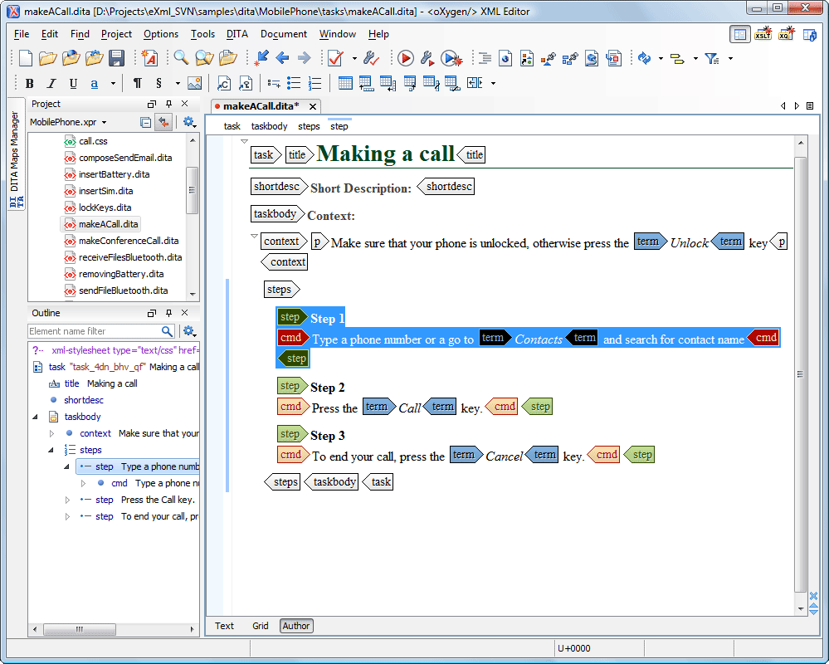The image size is (829, 664).
Task: Insert an ordered numbered list
Action: 315,83
